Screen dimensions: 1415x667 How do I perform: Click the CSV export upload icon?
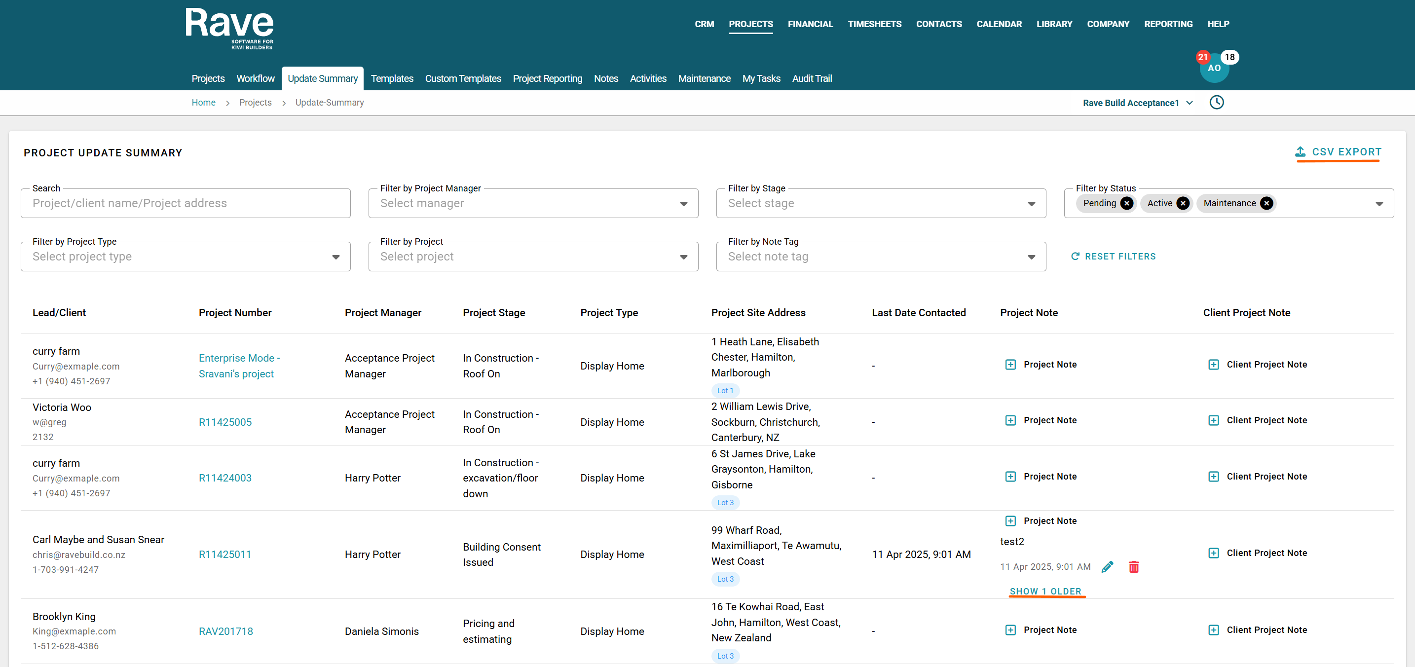click(1300, 151)
